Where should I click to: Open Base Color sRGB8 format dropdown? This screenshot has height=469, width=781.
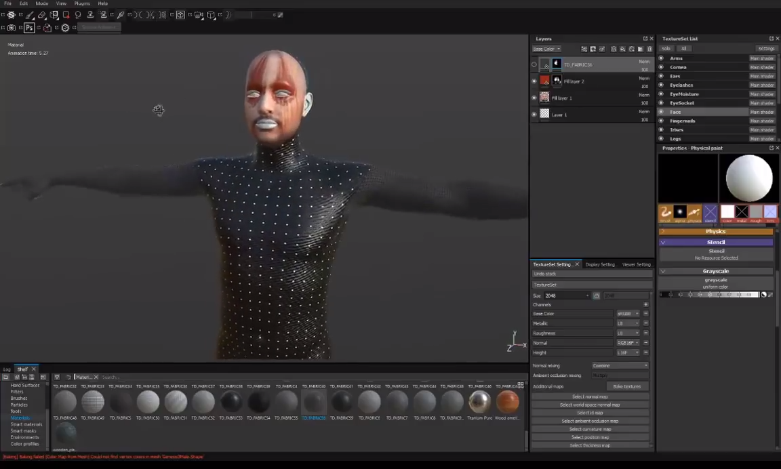pyautogui.click(x=628, y=314)
